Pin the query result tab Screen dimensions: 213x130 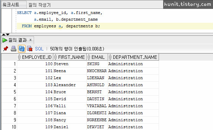pos(6,49)
